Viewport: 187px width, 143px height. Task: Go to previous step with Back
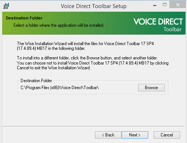tap(108, 135)
